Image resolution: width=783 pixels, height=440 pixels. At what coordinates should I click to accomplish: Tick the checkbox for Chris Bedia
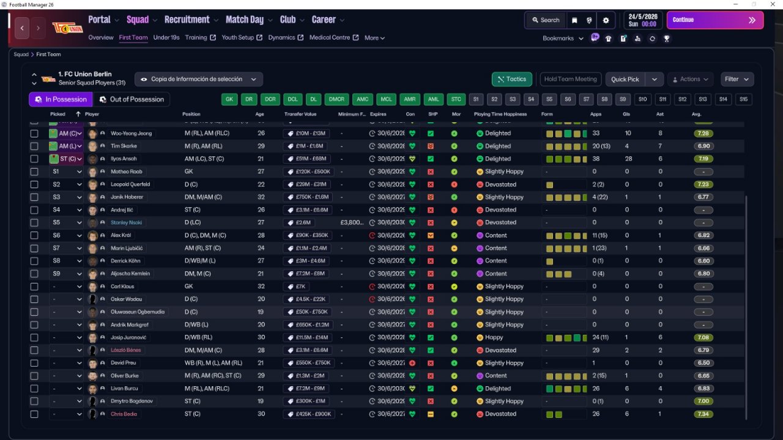(x=34, y=414)
